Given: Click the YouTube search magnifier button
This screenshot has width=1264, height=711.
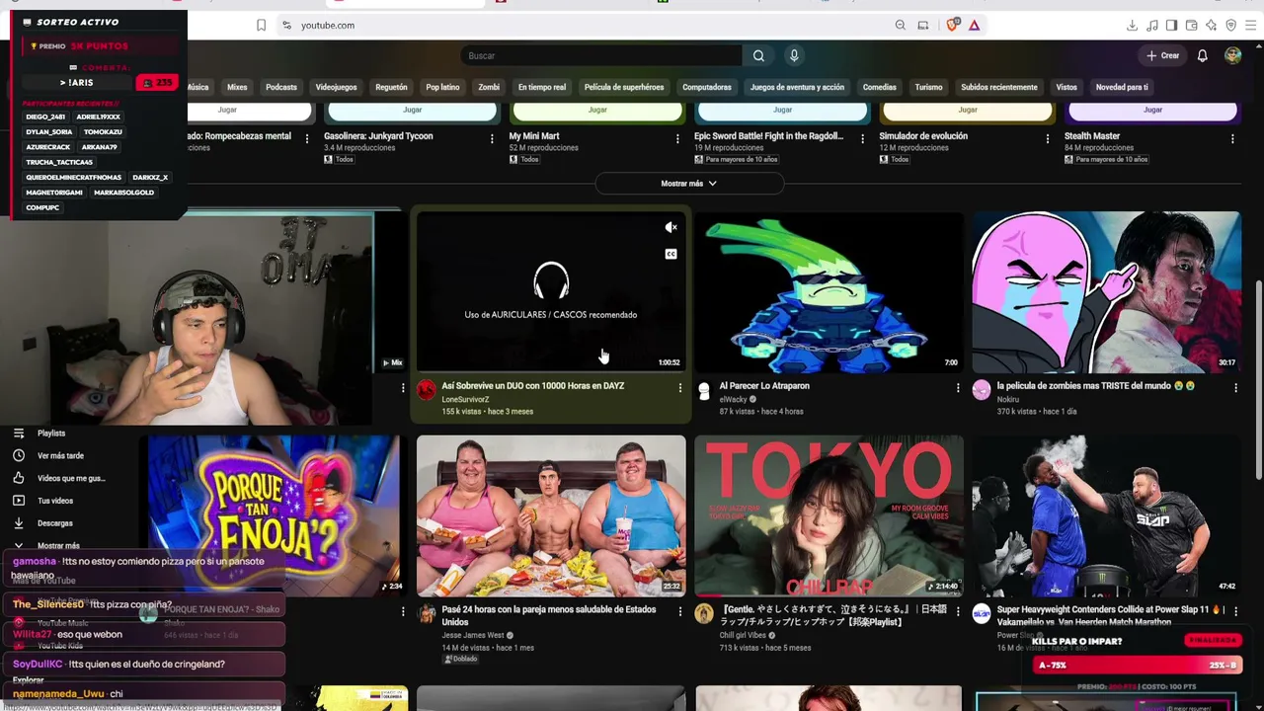Looking at the screenshot, I should (758, 55).
